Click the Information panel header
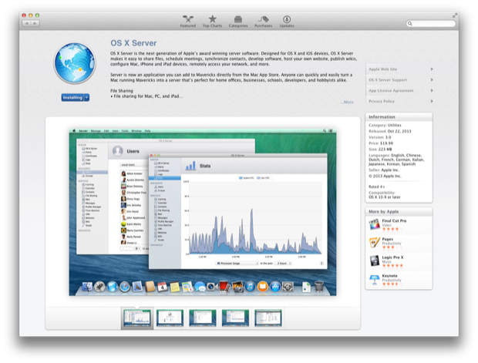 [x=399, y=116]
